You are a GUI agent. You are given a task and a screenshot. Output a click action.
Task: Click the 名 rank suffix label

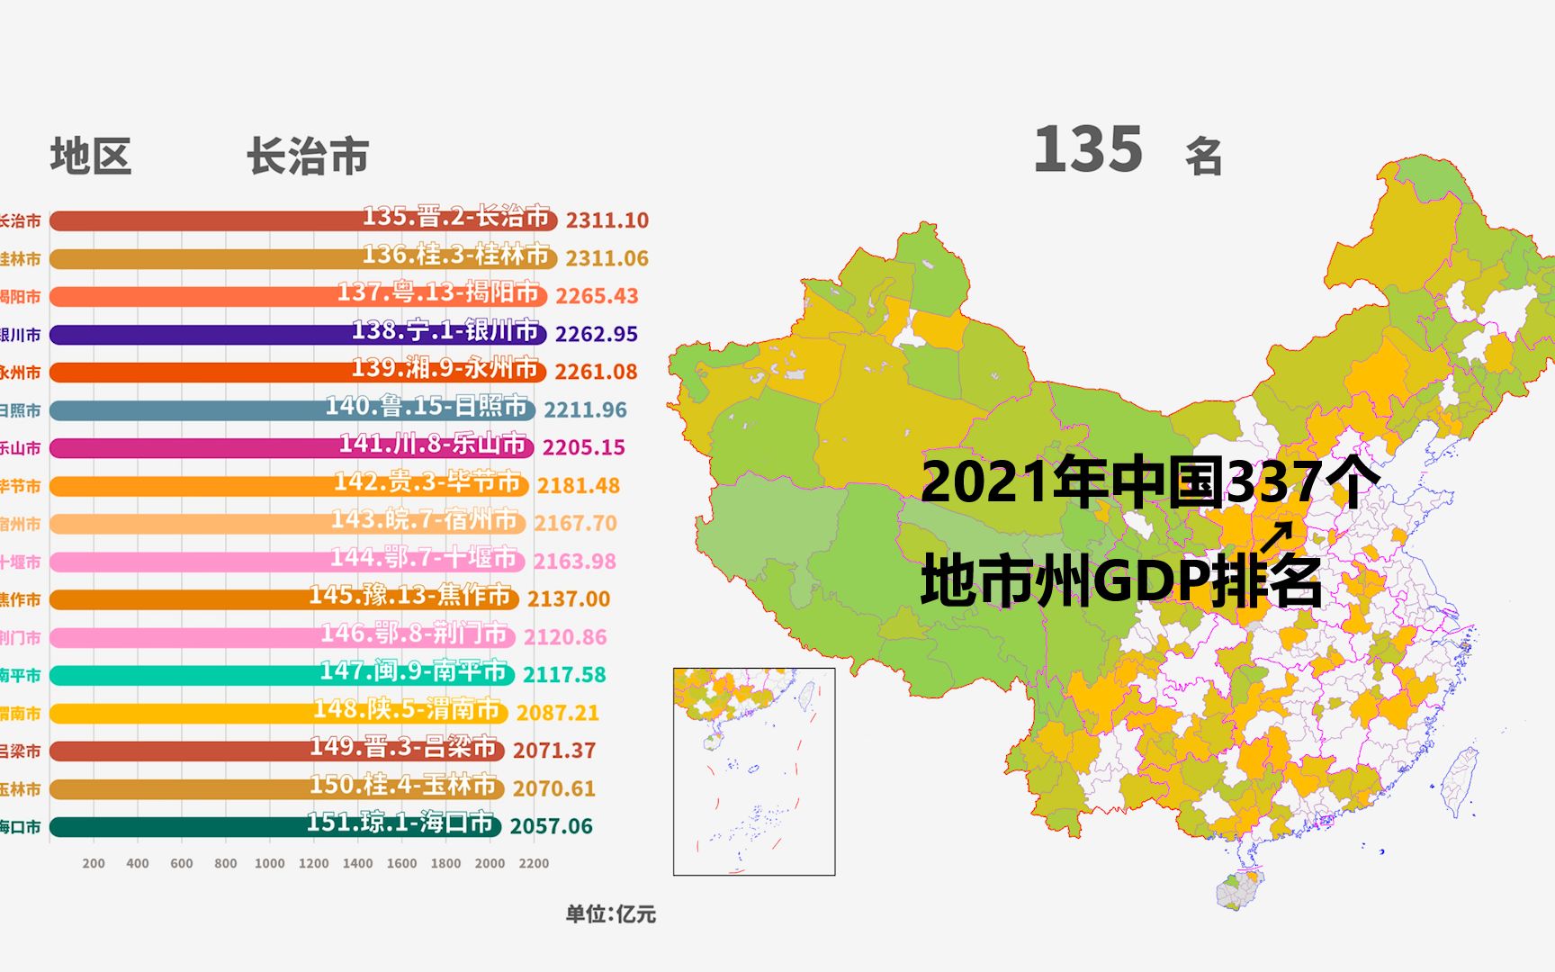click(x=1204, y=157)
